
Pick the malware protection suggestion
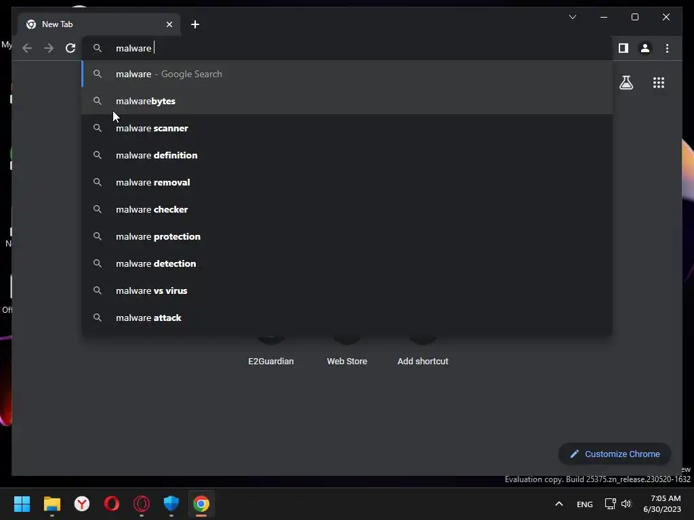tap(348, 236)
